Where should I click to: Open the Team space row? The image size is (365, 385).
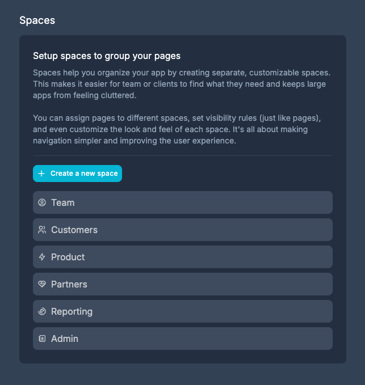point(182,202)
